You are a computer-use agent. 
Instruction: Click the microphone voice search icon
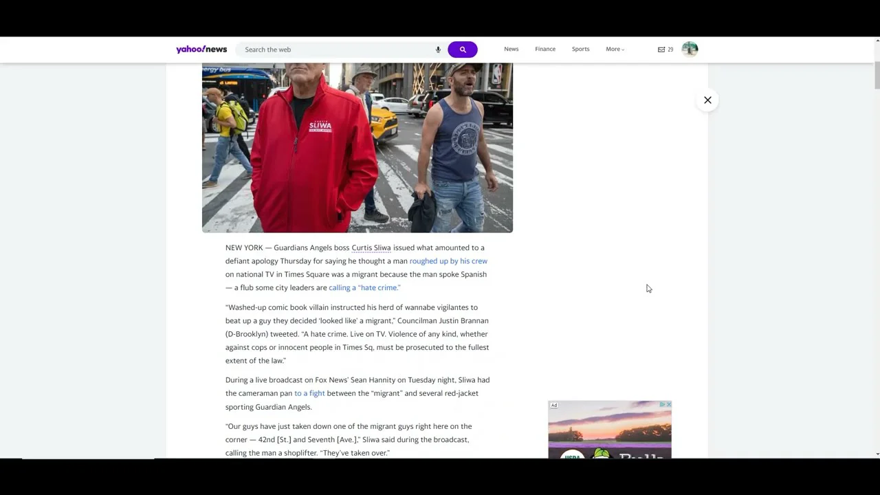coord(438,49)
